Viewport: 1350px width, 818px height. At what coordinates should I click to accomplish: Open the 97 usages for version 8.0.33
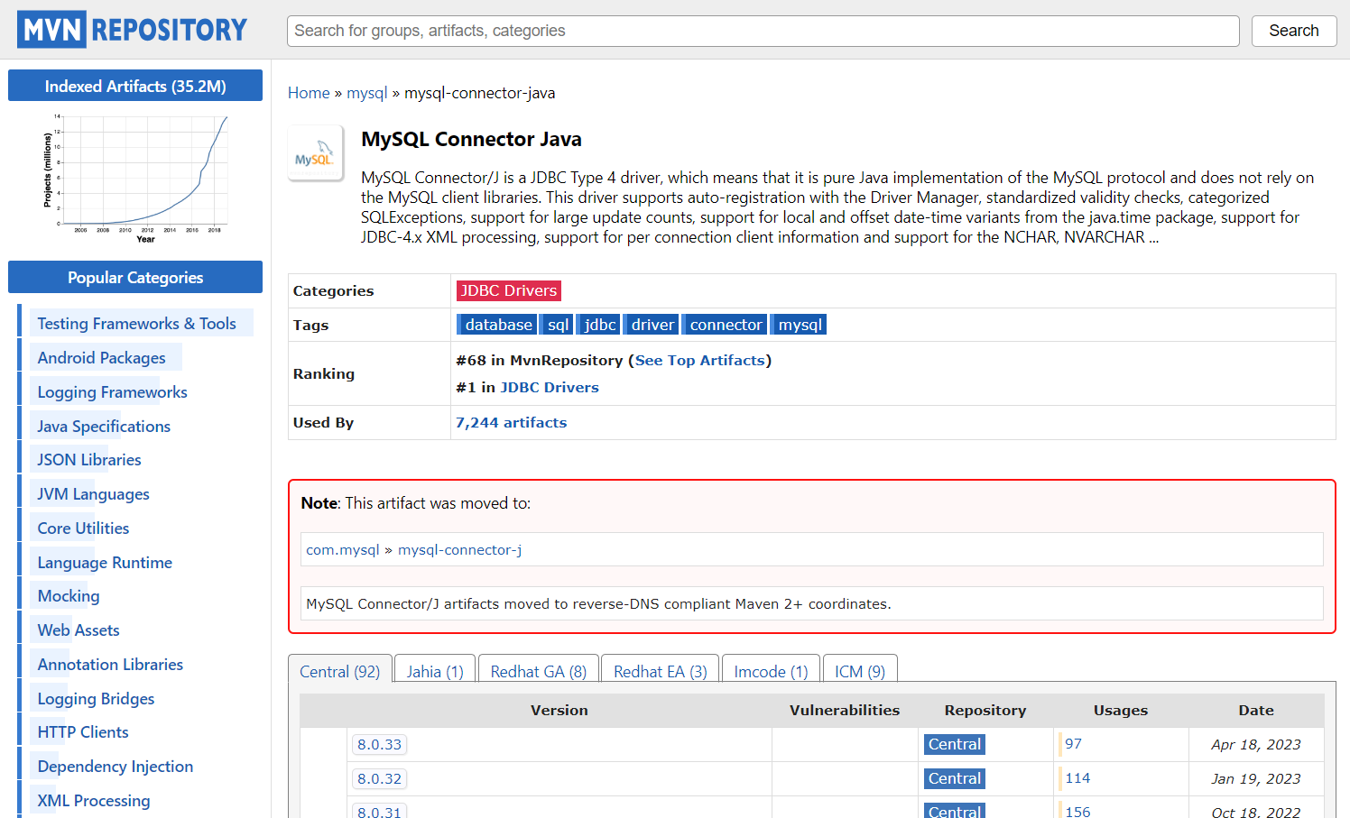click(x=1073, y=744)
